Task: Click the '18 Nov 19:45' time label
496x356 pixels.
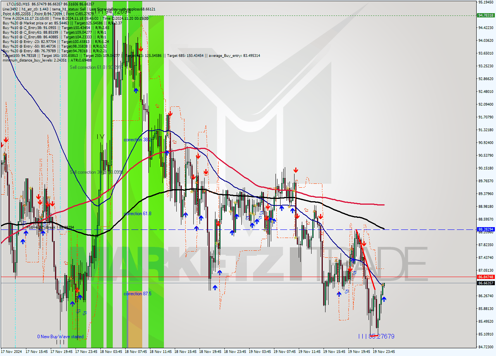Action: tap(210, 352)
